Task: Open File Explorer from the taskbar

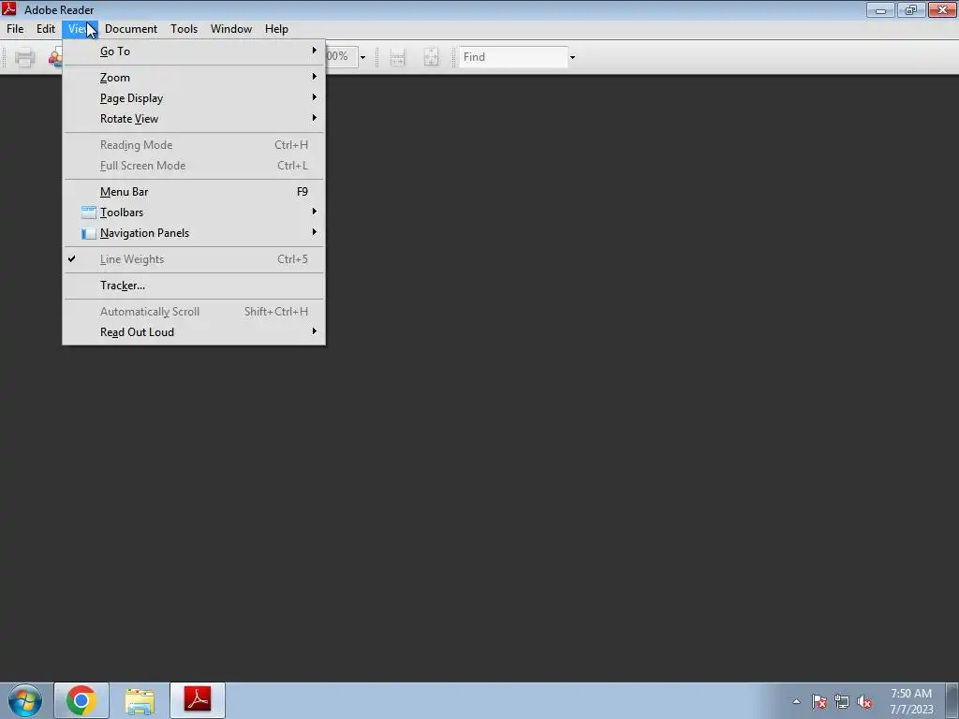Action: click(x=140, y=700)
